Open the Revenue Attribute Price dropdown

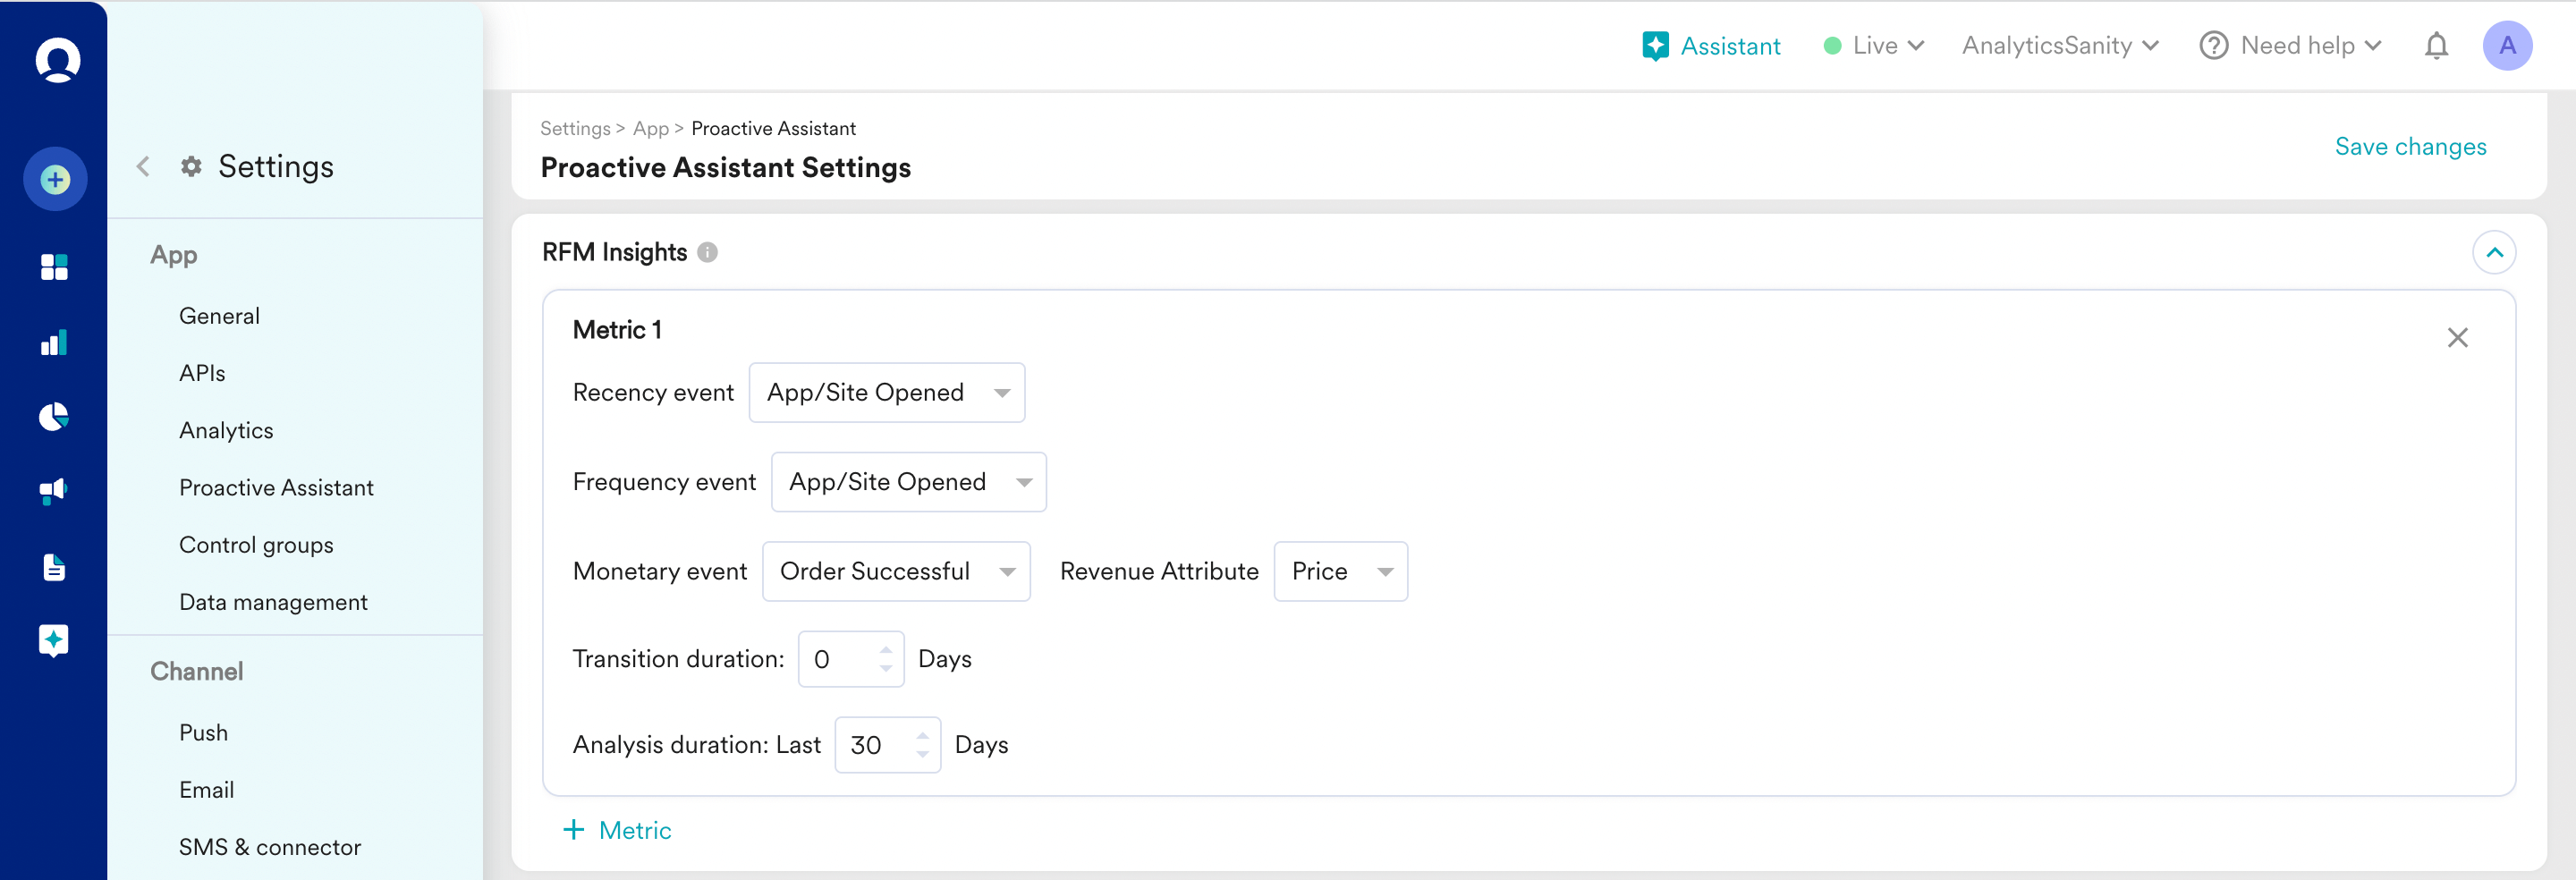[1340, 572]
